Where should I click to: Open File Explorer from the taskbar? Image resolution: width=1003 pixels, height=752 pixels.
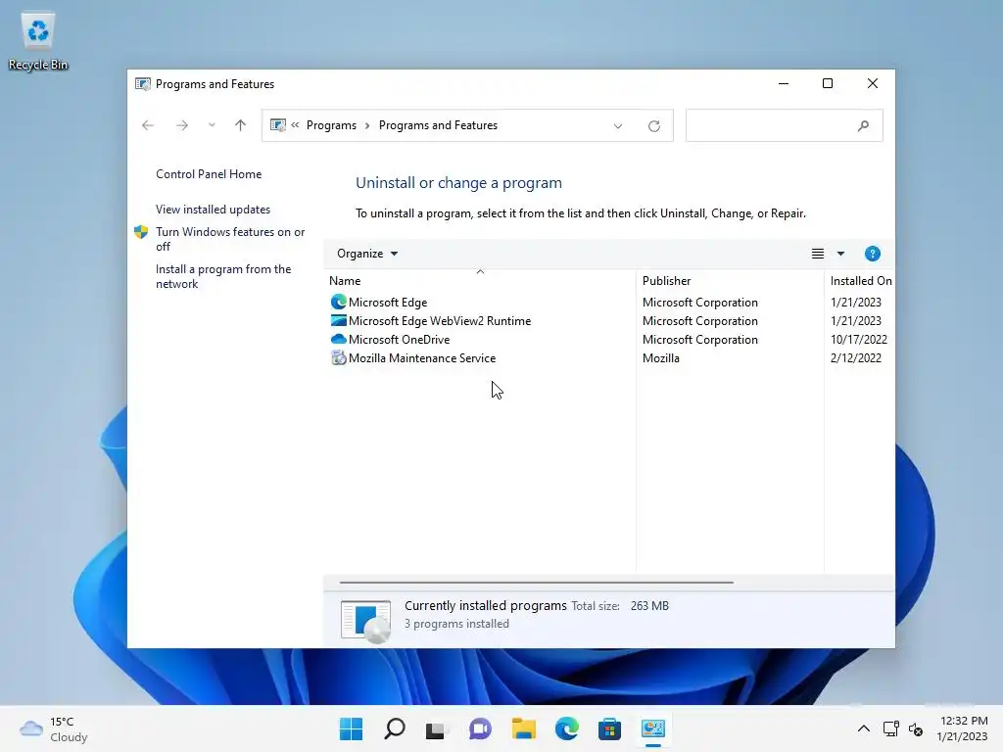click(x=523, y=728)
